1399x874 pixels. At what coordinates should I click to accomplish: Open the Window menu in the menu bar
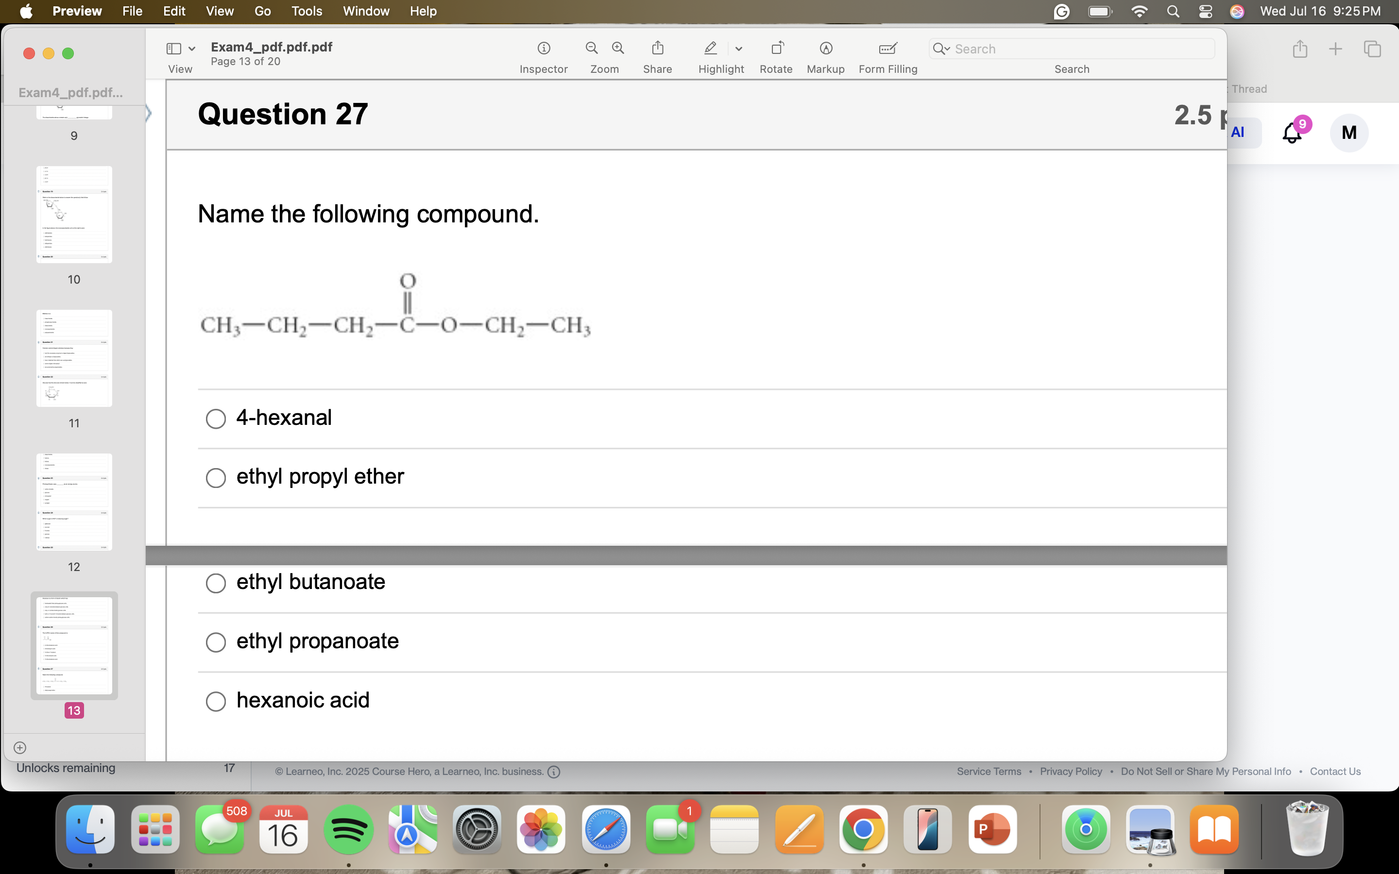(x=365, y=11)
